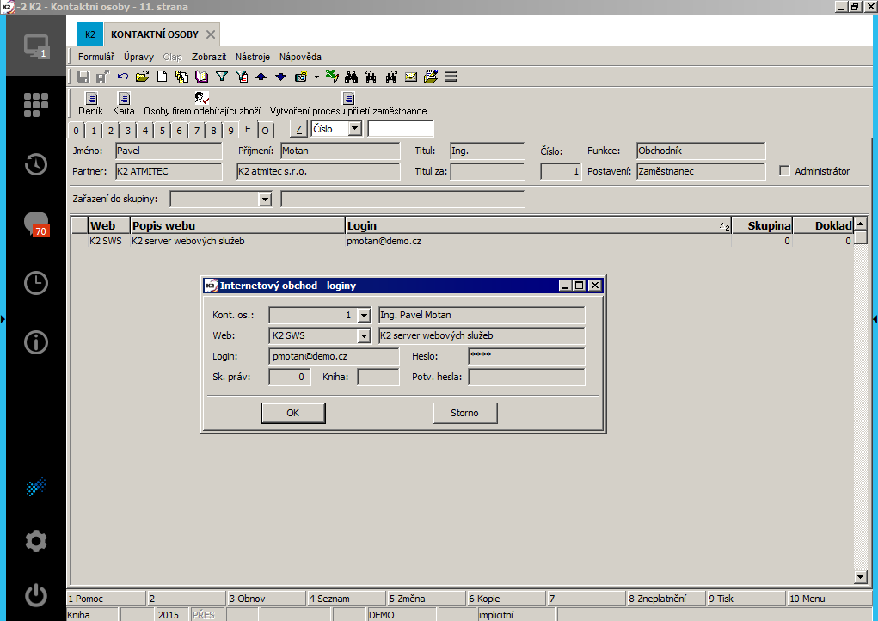This screenshot has height=621, width=878.
Task: Expand the Zařazení do skupiny dropdown
Action: [x=265, y=200]
